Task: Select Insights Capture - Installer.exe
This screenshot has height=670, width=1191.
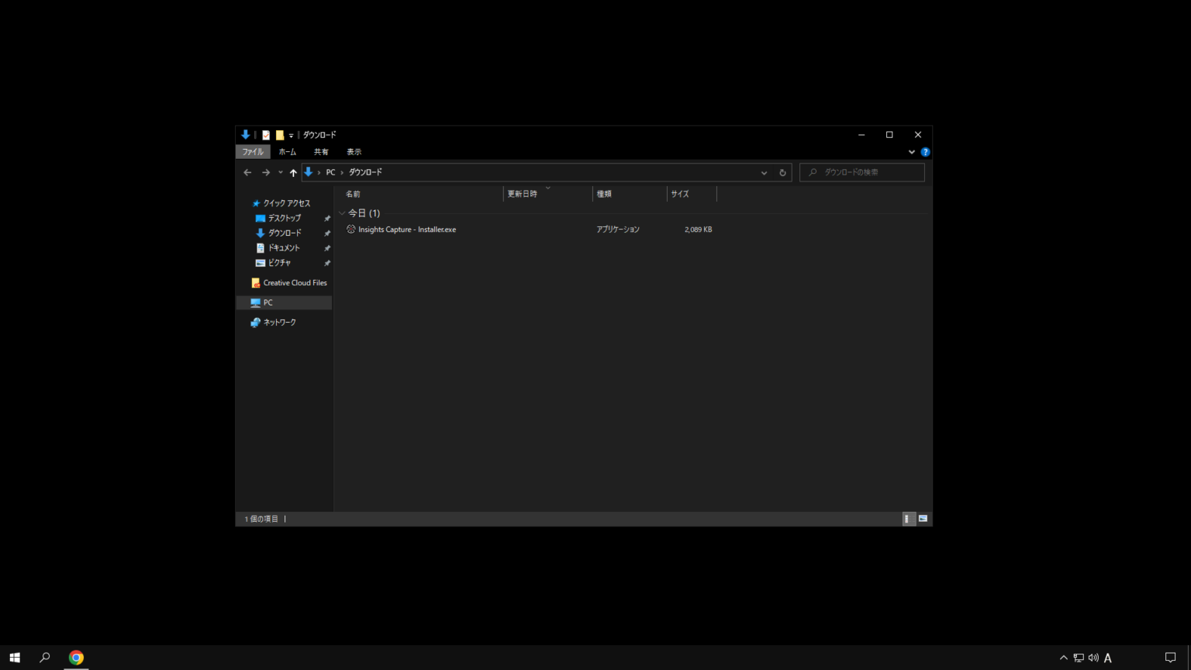Action: tap(407, 229)
